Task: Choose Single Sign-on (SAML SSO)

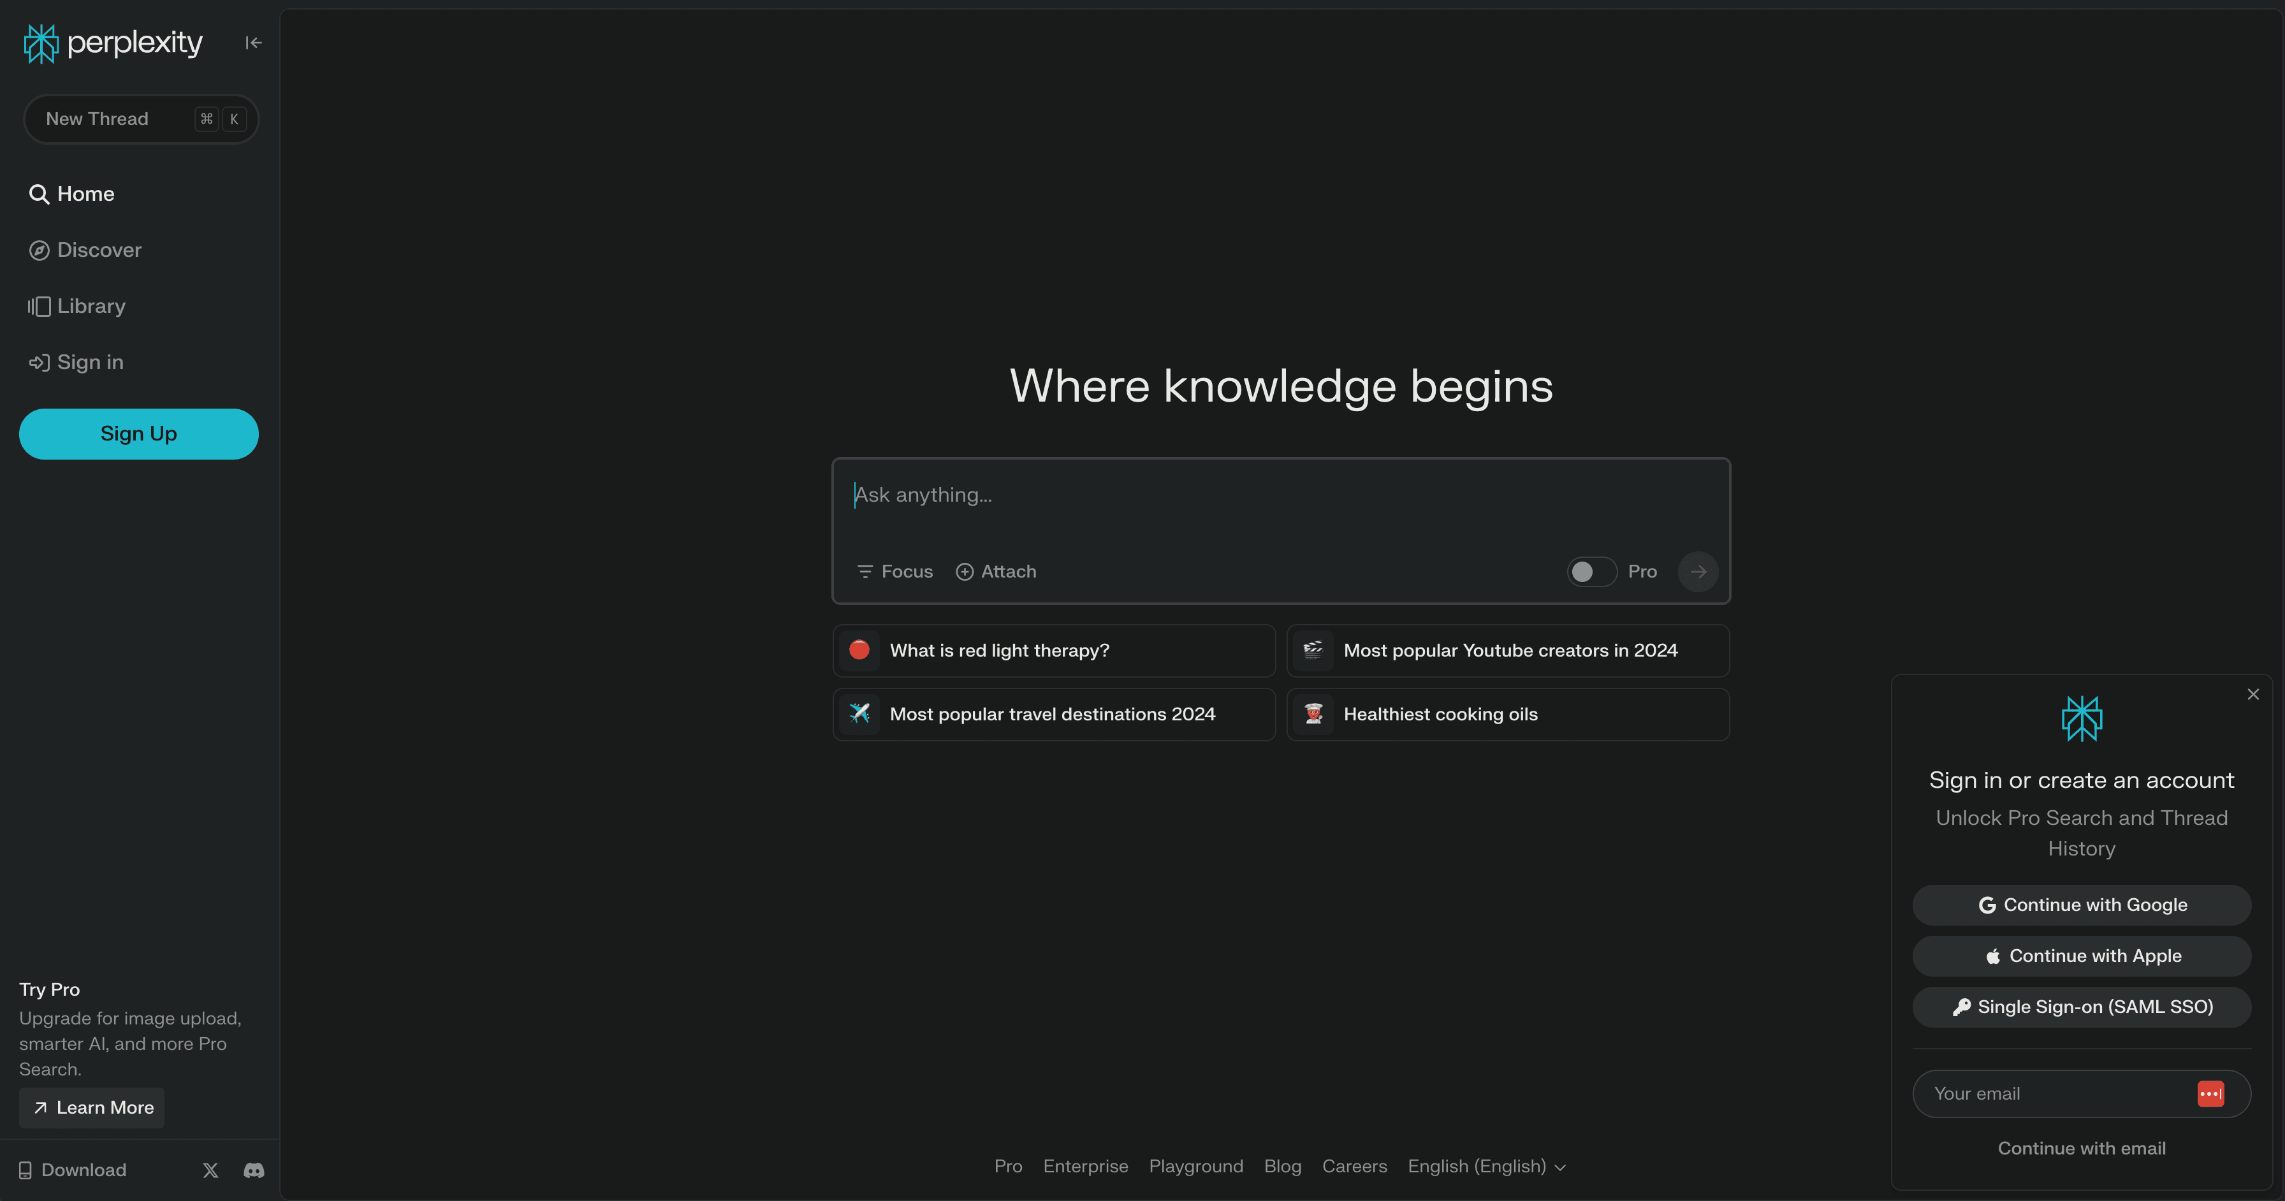Action: (2082, 1008)
